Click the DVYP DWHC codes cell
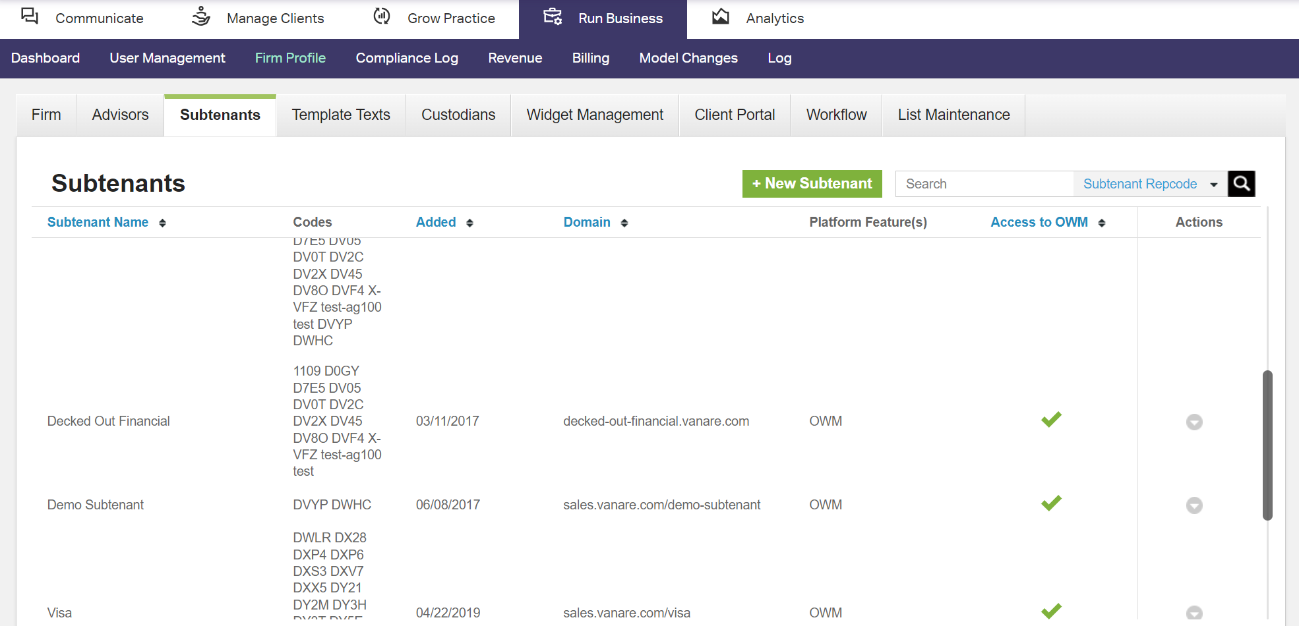 click(332, 505)
